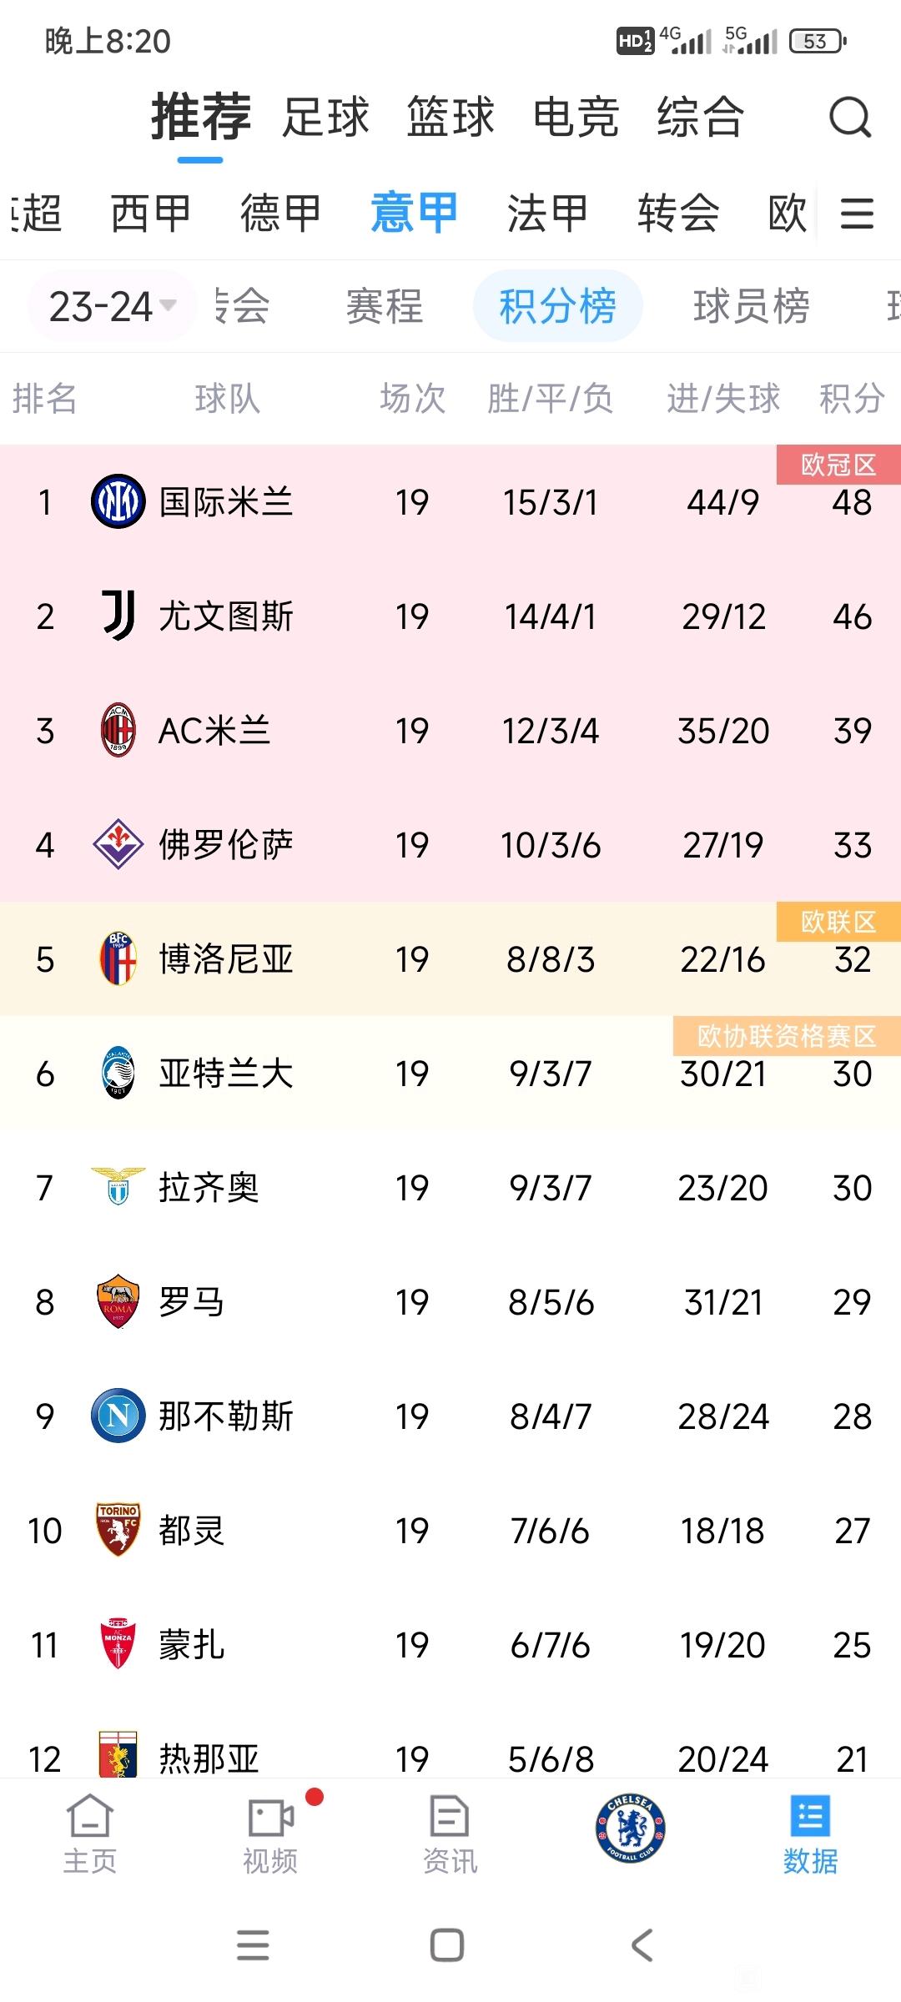Open 佛罗伦萨 team row

(450, 844)
